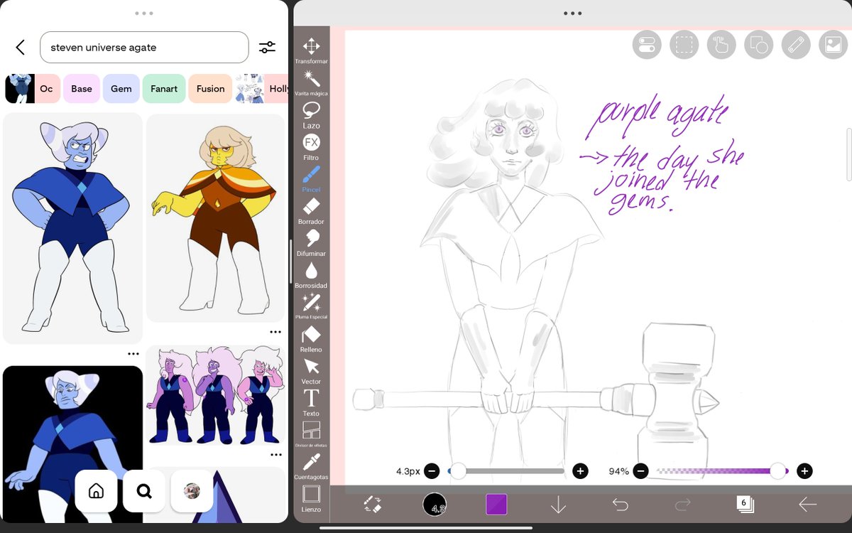The height and width of the screenshot is (533, 852).
Task: Open Pinterest profile avatar
Action: coord(192,491)
